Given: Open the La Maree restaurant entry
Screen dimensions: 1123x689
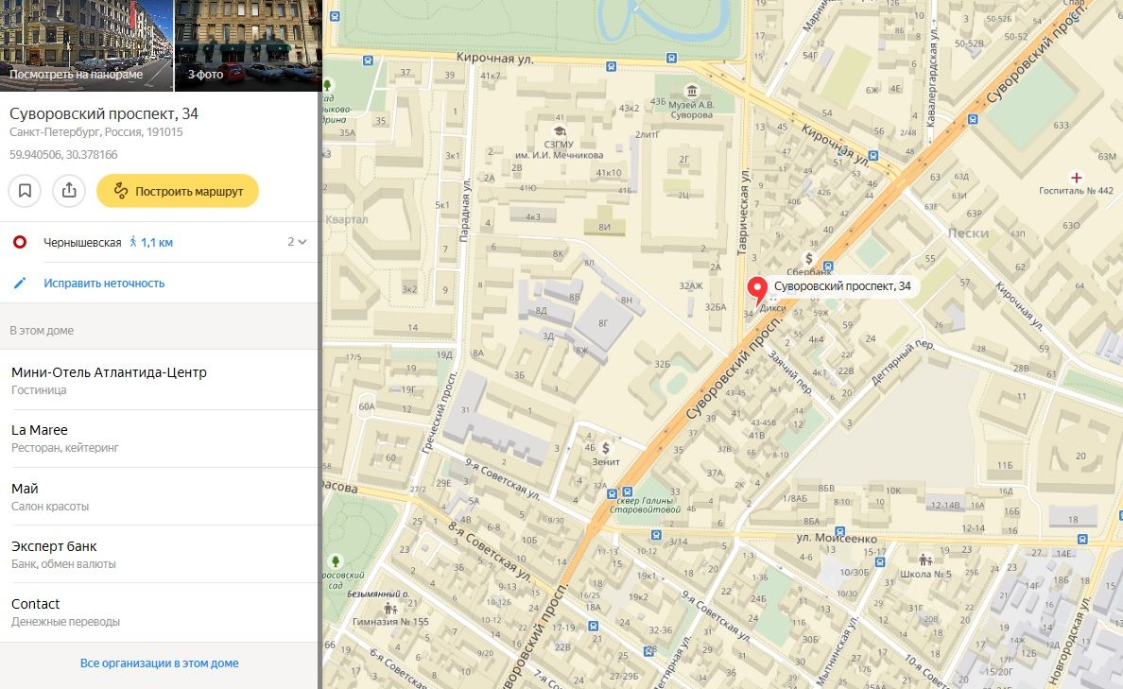Looking at the screenshot, I should (158, 439).
